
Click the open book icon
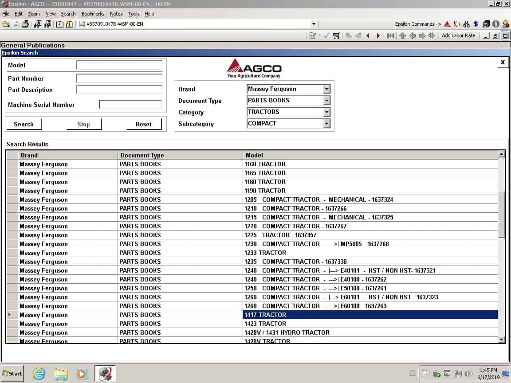pyautogui.click(x=60, y=24)
